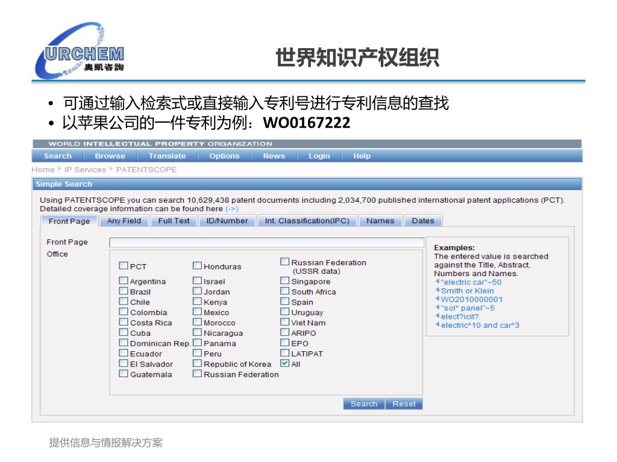Open the Browse menu

(x=110, y=156)
